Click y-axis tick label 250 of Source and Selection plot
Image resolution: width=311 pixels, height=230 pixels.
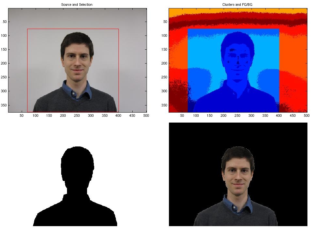click(x=4, y=77)
